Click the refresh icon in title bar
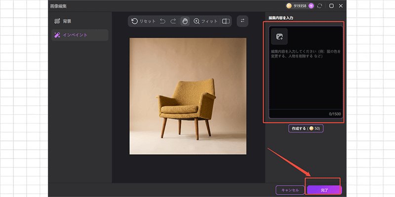 (x=319, y=6)
